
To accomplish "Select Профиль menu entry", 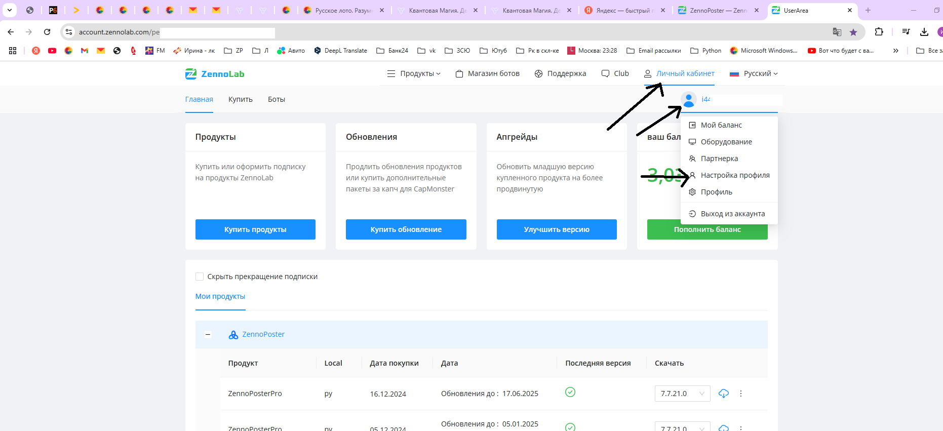I will pos(729,192).
